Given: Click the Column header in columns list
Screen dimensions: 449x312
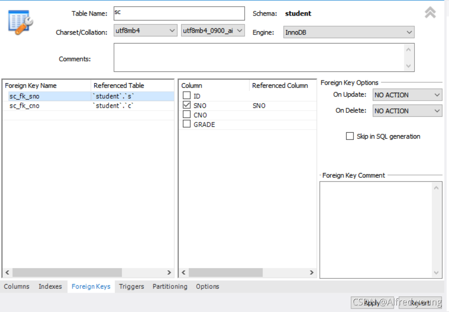Looking at the screenshot, I should (x=214, y=85).
